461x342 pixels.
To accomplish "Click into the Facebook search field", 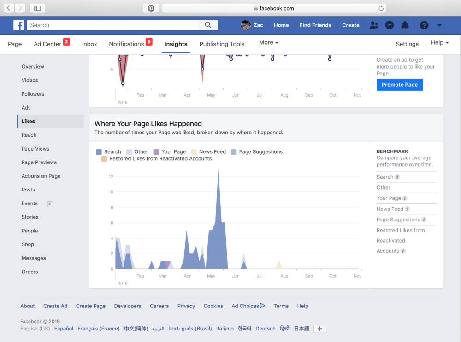I will pos(113,25).
